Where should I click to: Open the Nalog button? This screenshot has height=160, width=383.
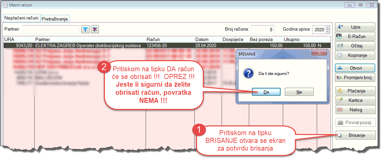(x=355, y=110)
